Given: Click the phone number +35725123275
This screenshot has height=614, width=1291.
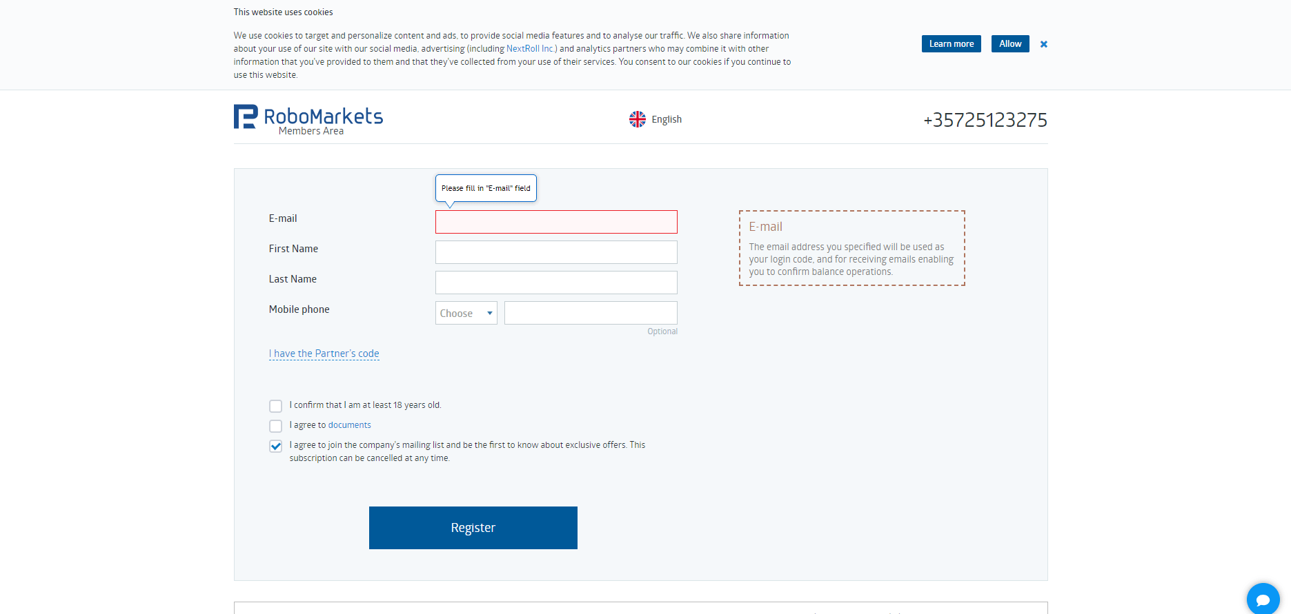Looking at the screenshot, I should click(x=985, y=120).
